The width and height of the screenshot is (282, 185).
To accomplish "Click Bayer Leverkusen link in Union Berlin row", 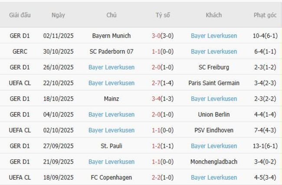I will click(x=111, y=114).
